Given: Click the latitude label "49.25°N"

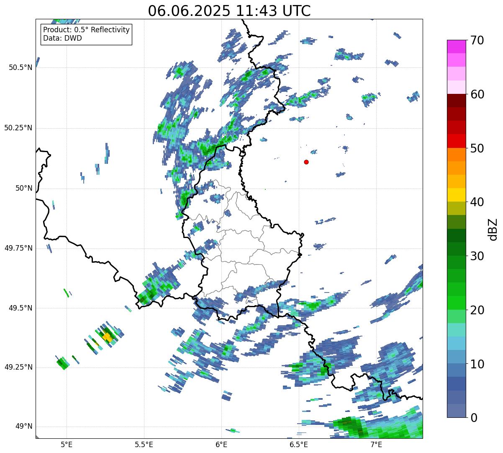Looking at the screenshot, I should coord(18,368).
